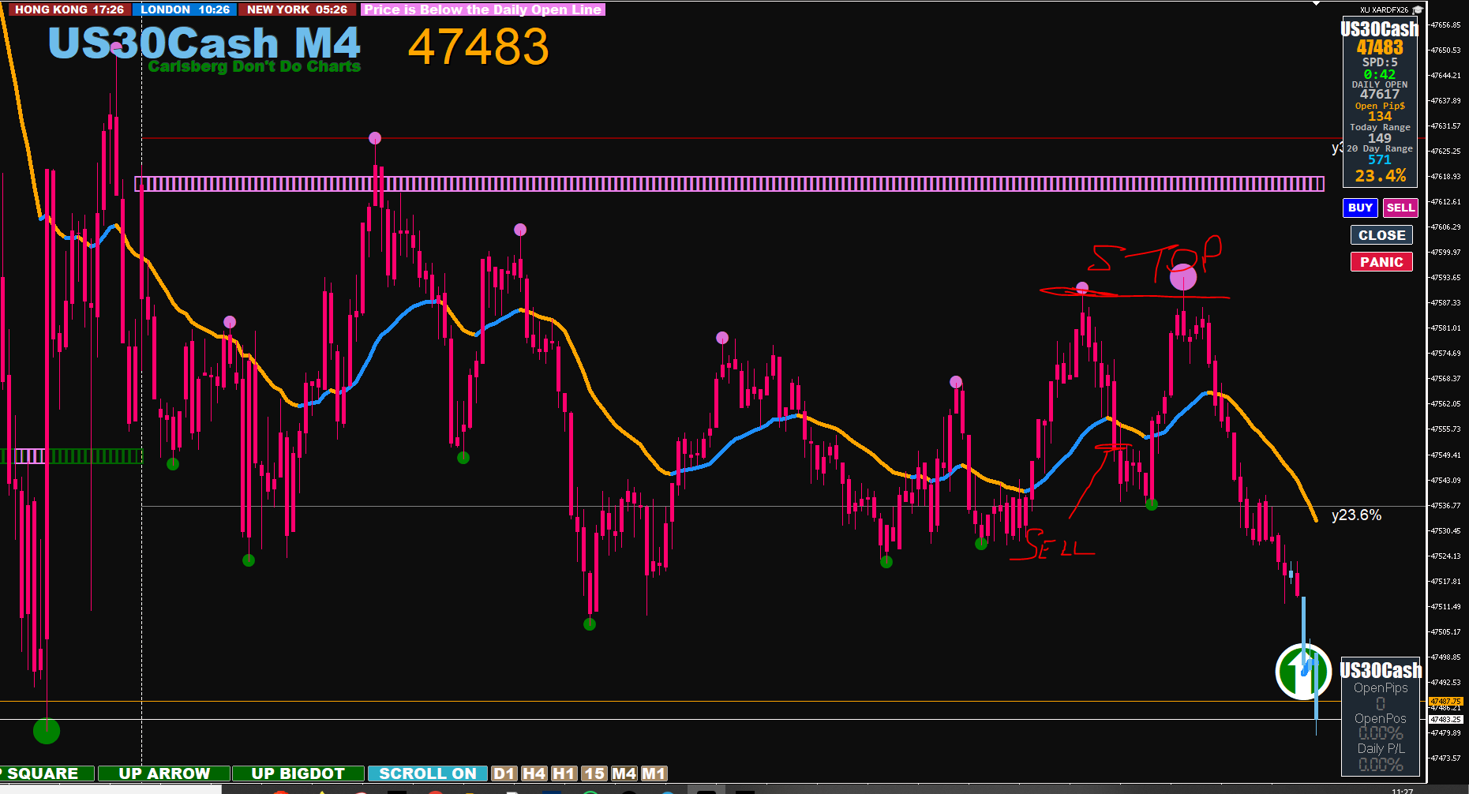Image resolution: width=1469 pixels, height=794 pixels.
Task: Click the y23.6% level label
Action: coord(1356,515)
